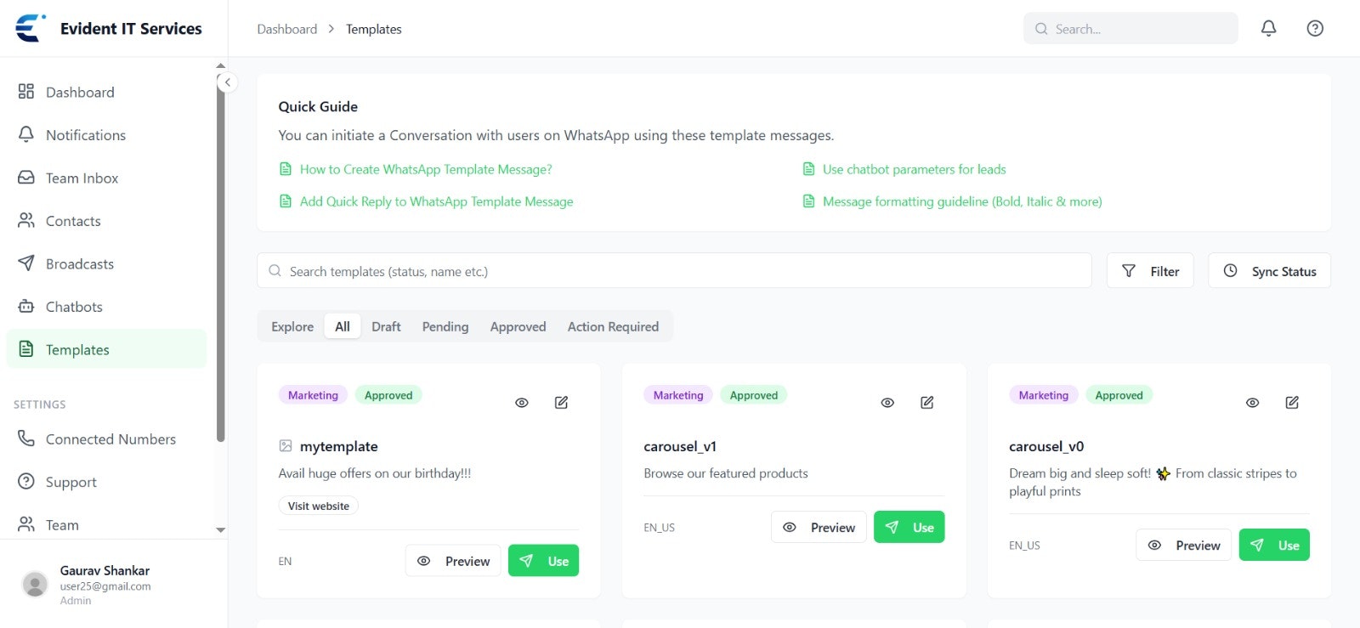Focus the Search templates input field

coord(674,271)
